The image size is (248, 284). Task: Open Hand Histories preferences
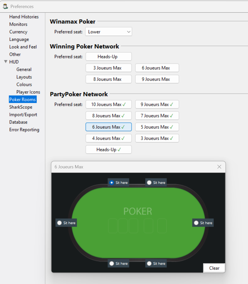pos(24,17)
